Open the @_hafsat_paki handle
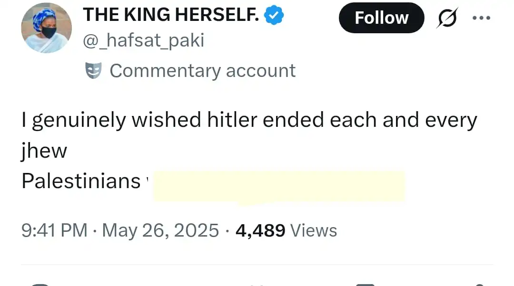The image size is (514, 286). coord(143,40)
